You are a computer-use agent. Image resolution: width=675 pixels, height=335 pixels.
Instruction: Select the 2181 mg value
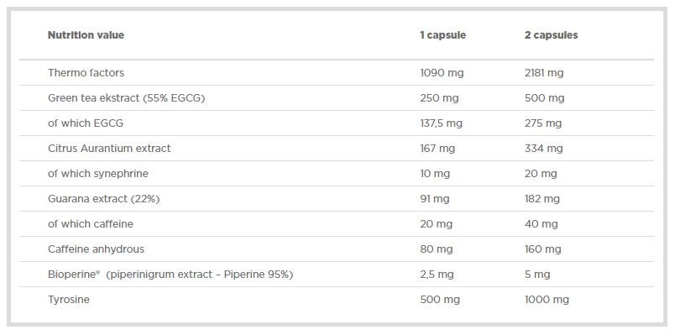[544, 73]
